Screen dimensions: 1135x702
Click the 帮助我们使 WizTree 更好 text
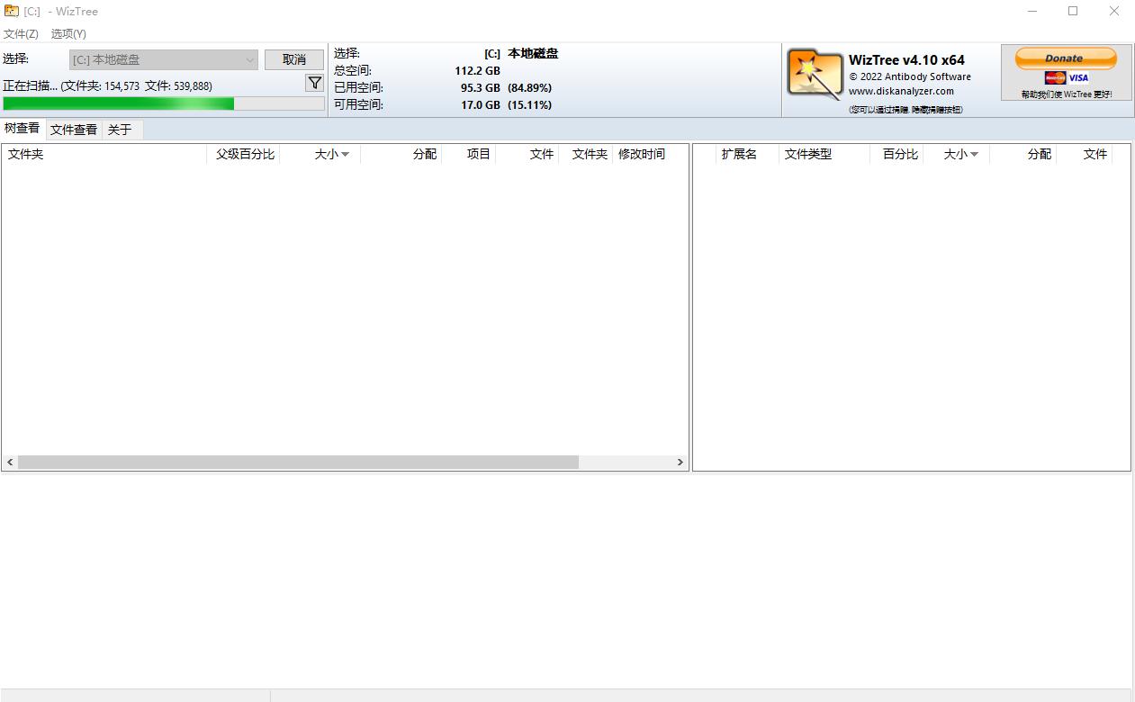tap(1067, 94)
